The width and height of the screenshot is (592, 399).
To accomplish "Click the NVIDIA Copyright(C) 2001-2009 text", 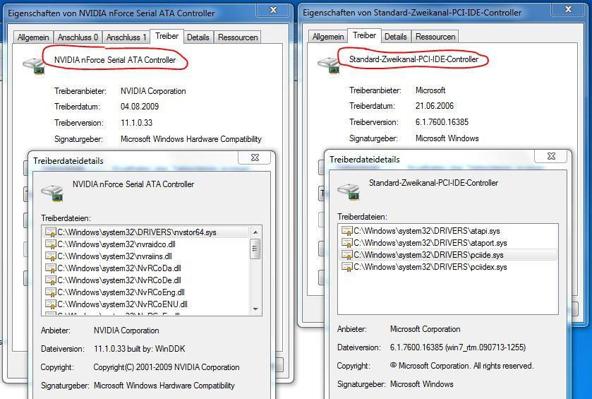I will click(x=166, y=367).
